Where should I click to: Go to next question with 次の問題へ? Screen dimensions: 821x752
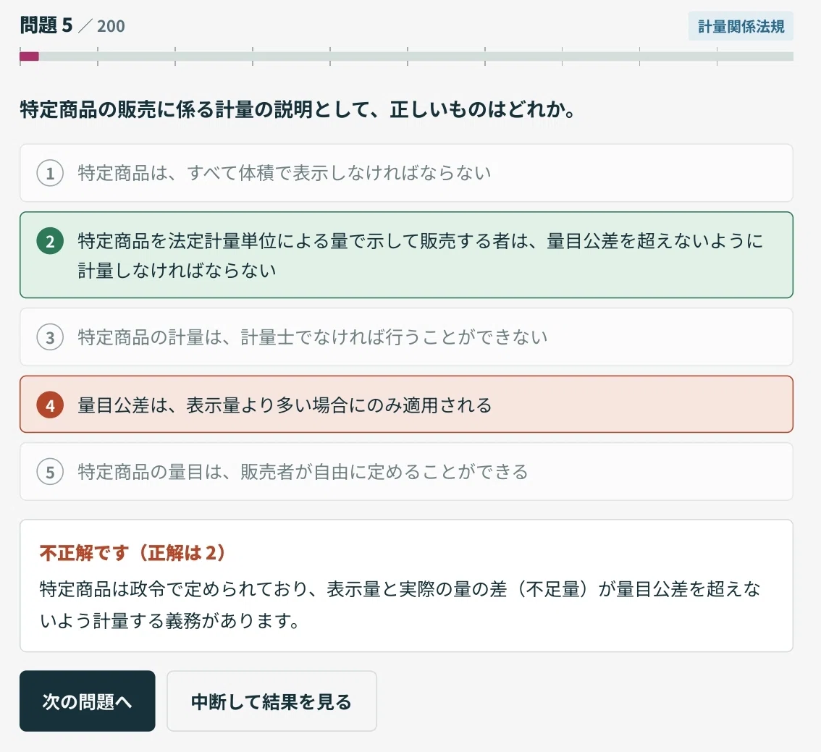tap(88, 701)
